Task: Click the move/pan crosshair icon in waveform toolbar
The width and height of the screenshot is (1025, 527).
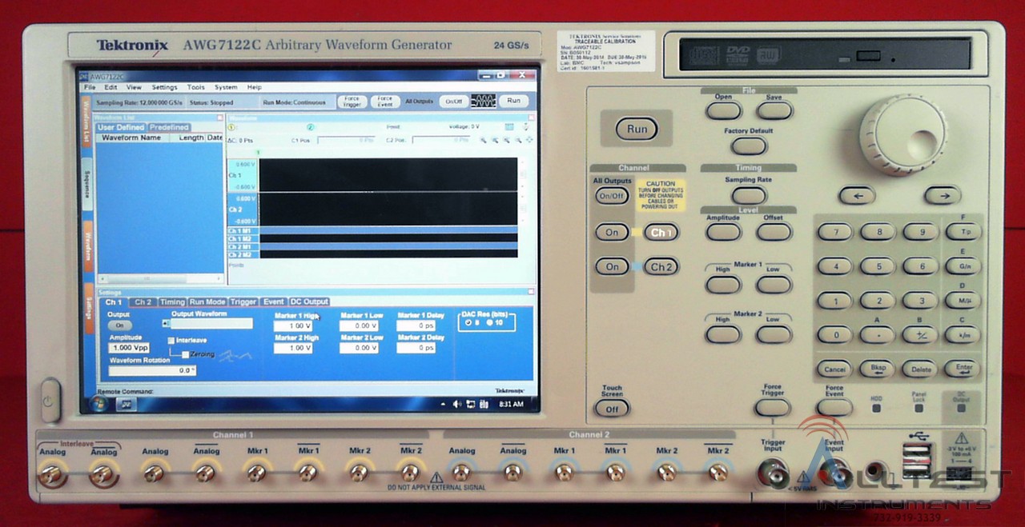Action: click(x=529, y=140)
